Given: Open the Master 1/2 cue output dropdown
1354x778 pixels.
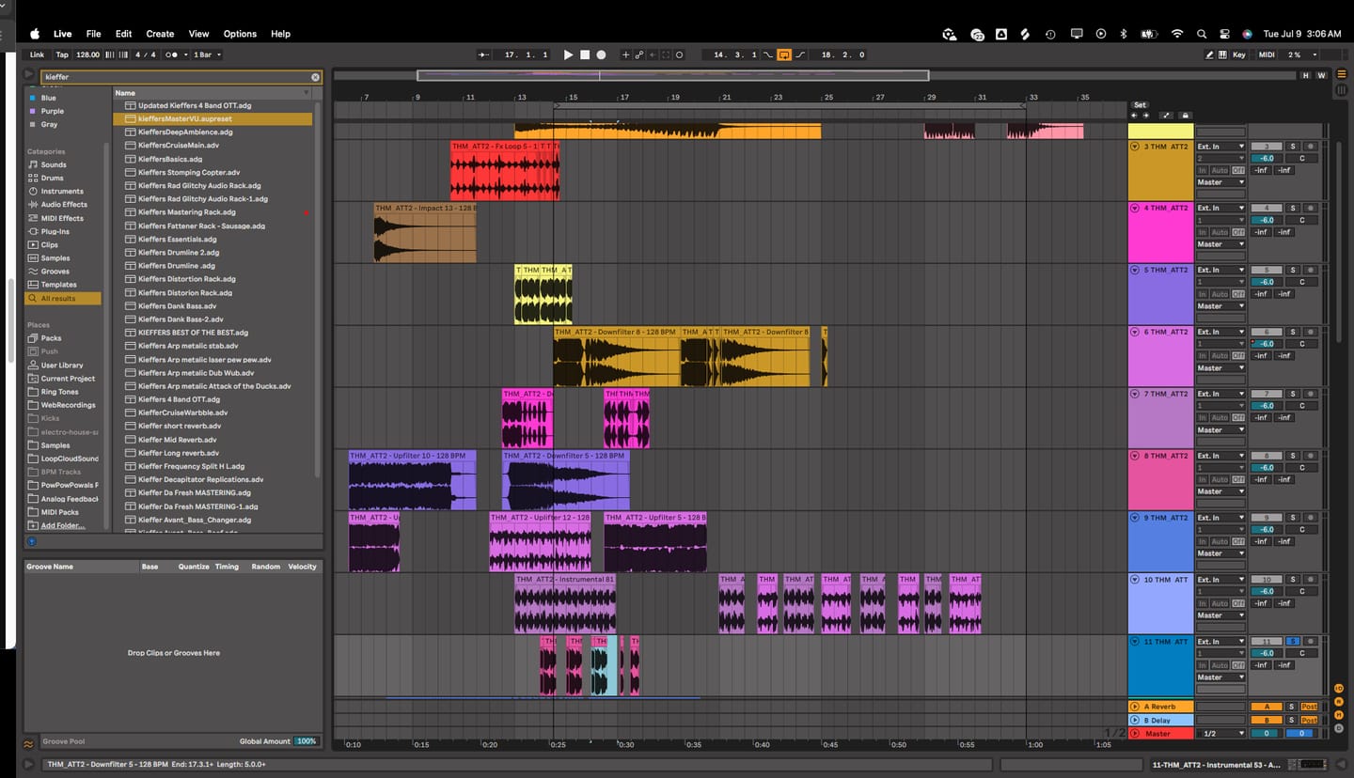Looking at the screenshot, I should point(1220,733).
